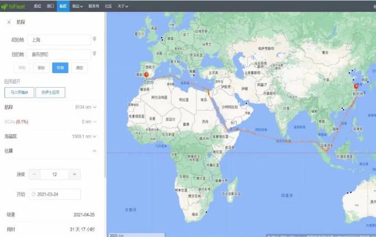This screenshot has height=237, width=376.
Task: Click the 目的地 destination input field
Action: 59,54
